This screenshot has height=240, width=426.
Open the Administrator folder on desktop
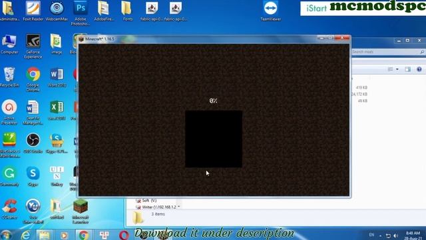coord(9,11)
